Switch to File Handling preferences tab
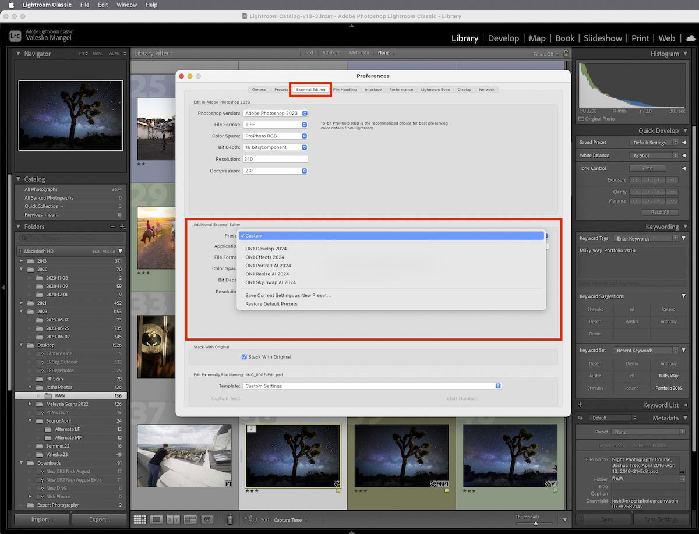 [x=345, y=90]
